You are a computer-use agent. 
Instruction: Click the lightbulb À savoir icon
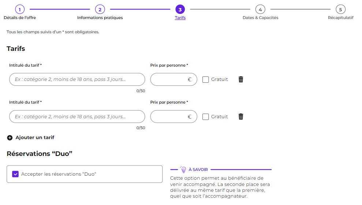pyautogui.click(x=183, y=169)
